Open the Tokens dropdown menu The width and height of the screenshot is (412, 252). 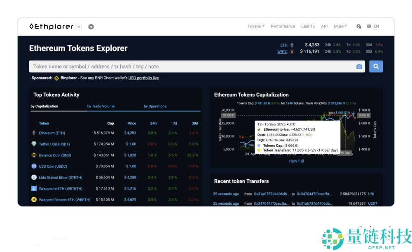tap(255, 26)
